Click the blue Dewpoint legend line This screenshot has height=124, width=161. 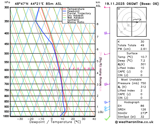pos(64,11)
